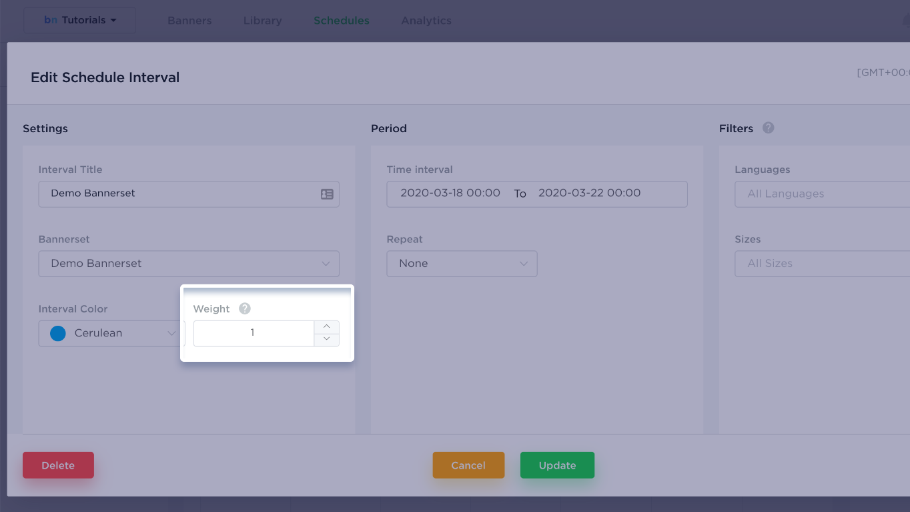The image size is (910, 512).
Task: Click the Settings section heading
Action: (45, 128)
